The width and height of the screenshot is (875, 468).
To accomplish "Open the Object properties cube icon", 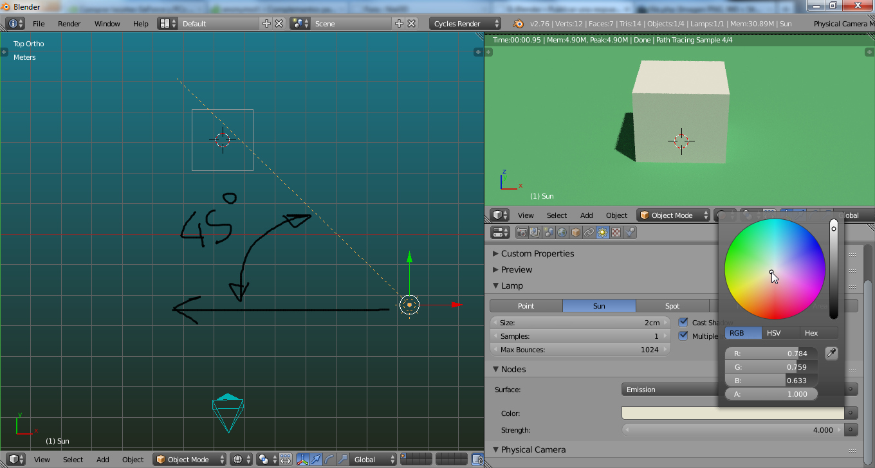I will pyautogui.click(x=575, y=233).
